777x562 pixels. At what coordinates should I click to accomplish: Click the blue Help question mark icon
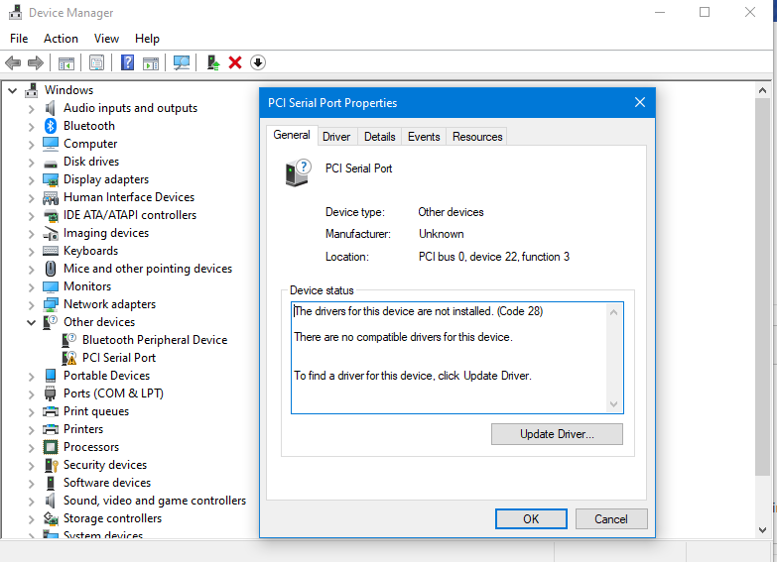click(x=127, y=62)
